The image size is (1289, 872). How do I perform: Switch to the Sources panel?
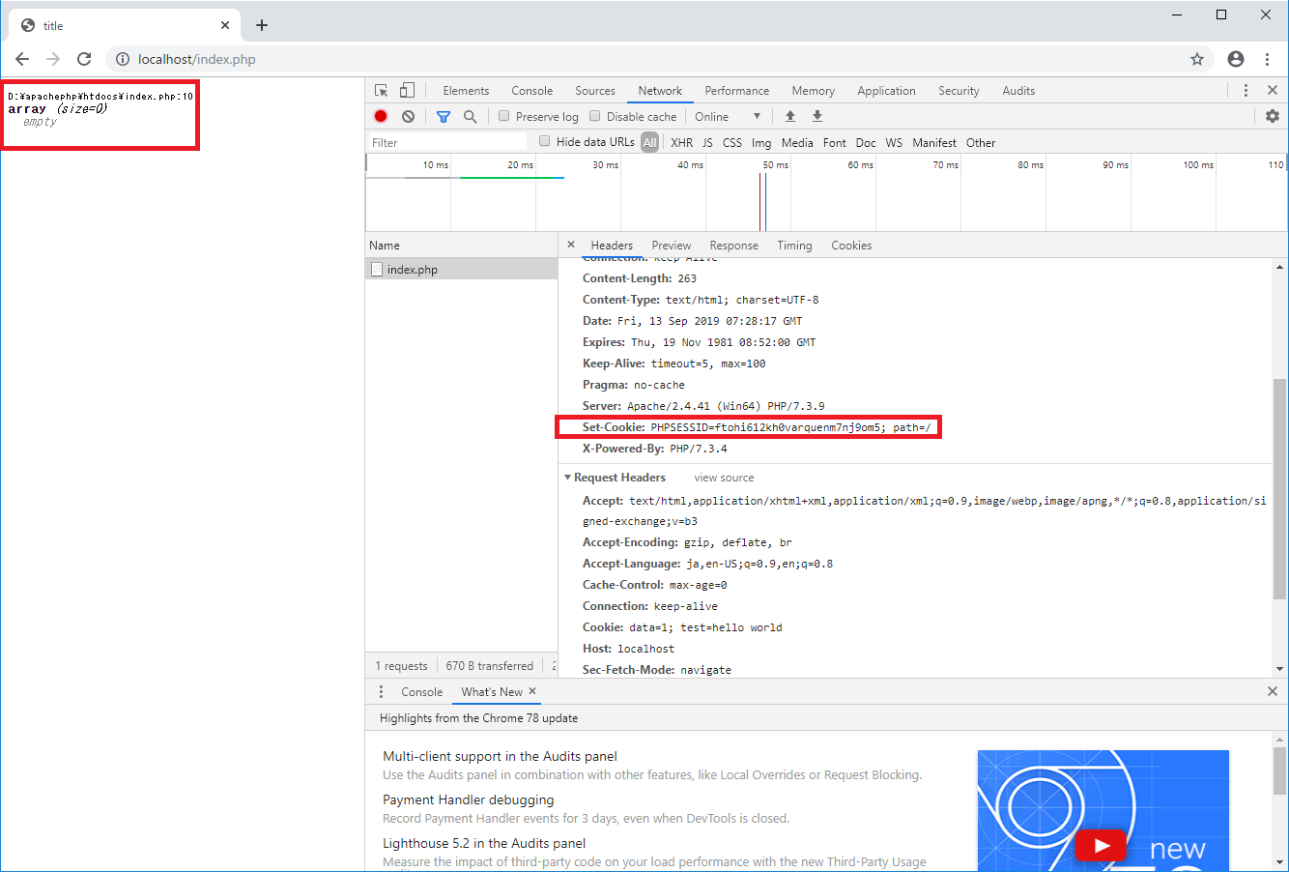click(595, 90)
